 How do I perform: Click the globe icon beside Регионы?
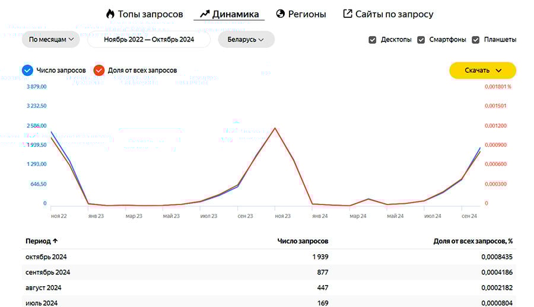(x=280, y=14)
